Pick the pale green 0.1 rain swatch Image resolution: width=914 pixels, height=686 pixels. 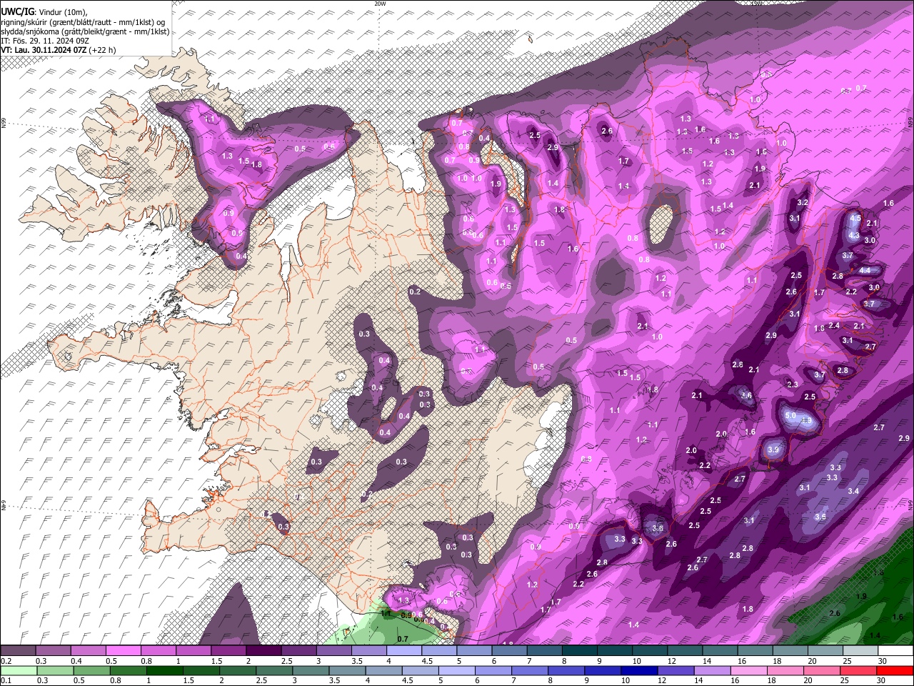[x=19, y=671]
